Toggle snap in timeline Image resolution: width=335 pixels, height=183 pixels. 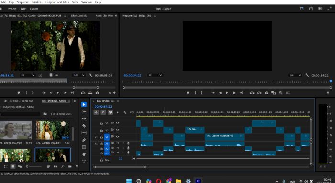[103, 112]
